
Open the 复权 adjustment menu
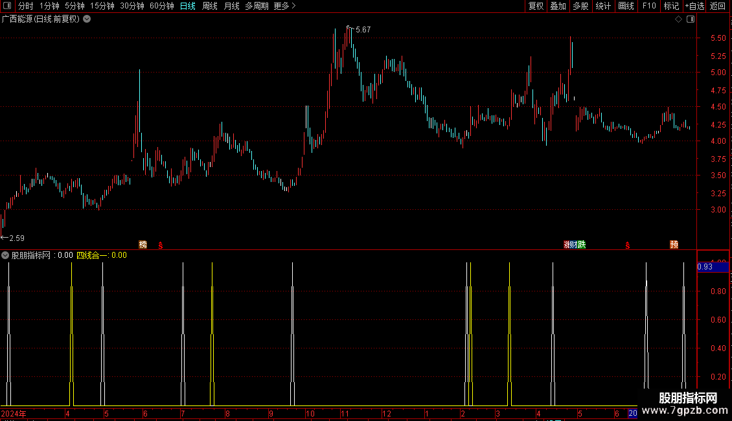[x=536, y=6]
